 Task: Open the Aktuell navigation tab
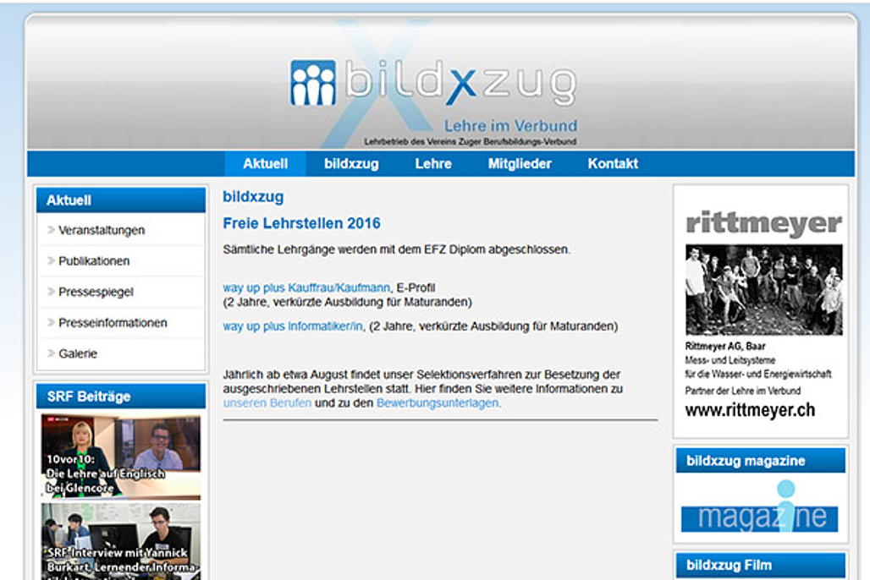(265, 164)
